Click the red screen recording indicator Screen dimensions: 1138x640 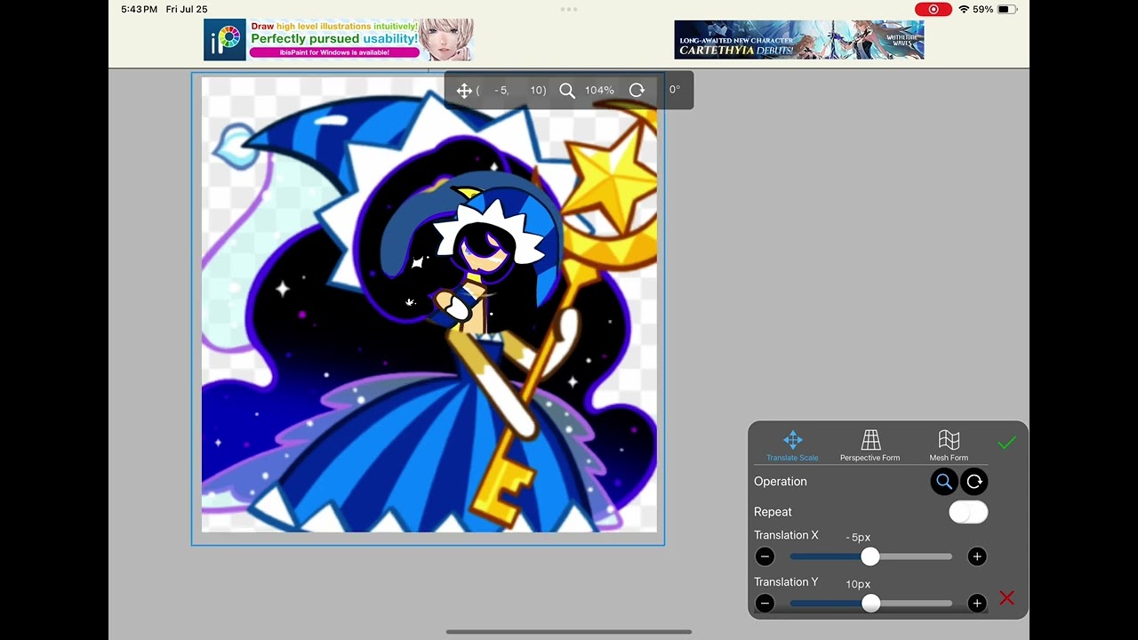(x=934, y=9)
